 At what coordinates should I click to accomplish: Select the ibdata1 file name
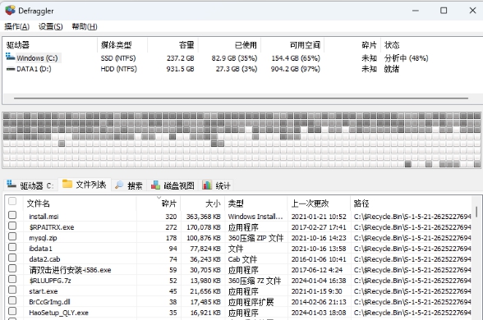click(x=40, y=249)
